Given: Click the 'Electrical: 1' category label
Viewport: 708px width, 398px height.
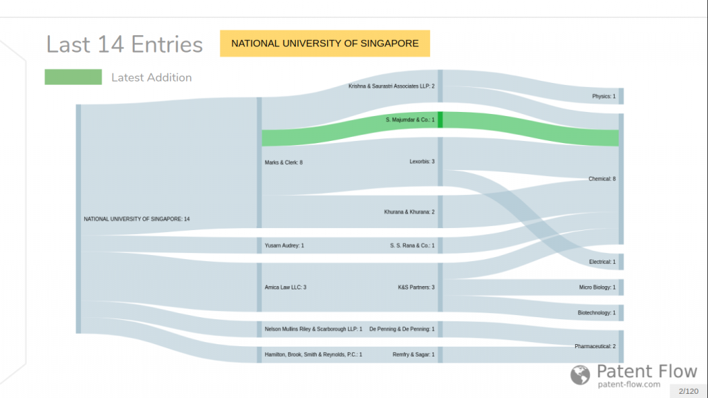Looking at the screenshot, I should [x=602, y=262].
